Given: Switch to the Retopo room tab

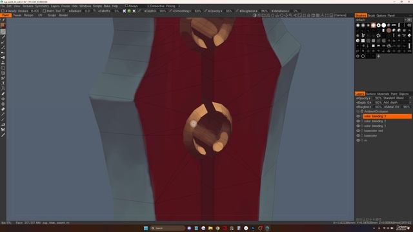Looking at the screenshot, I should click(28, 15).
